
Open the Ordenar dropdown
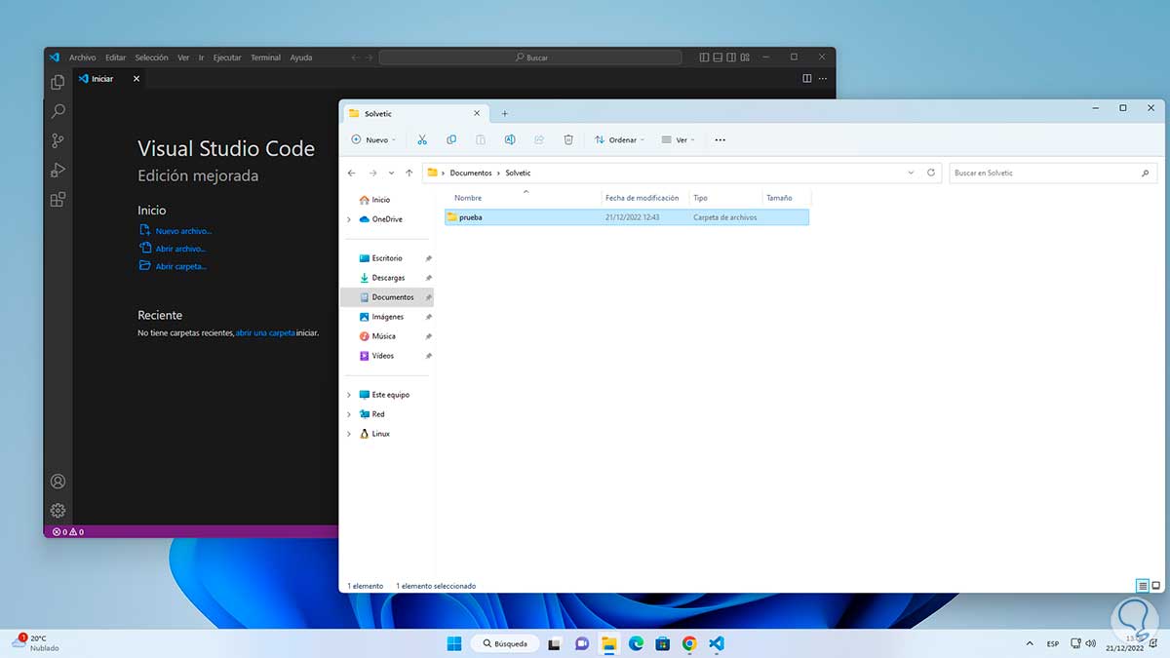click(x=620, y=140)
